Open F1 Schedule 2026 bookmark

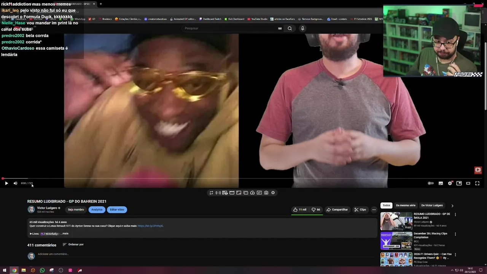click(361, 19)
